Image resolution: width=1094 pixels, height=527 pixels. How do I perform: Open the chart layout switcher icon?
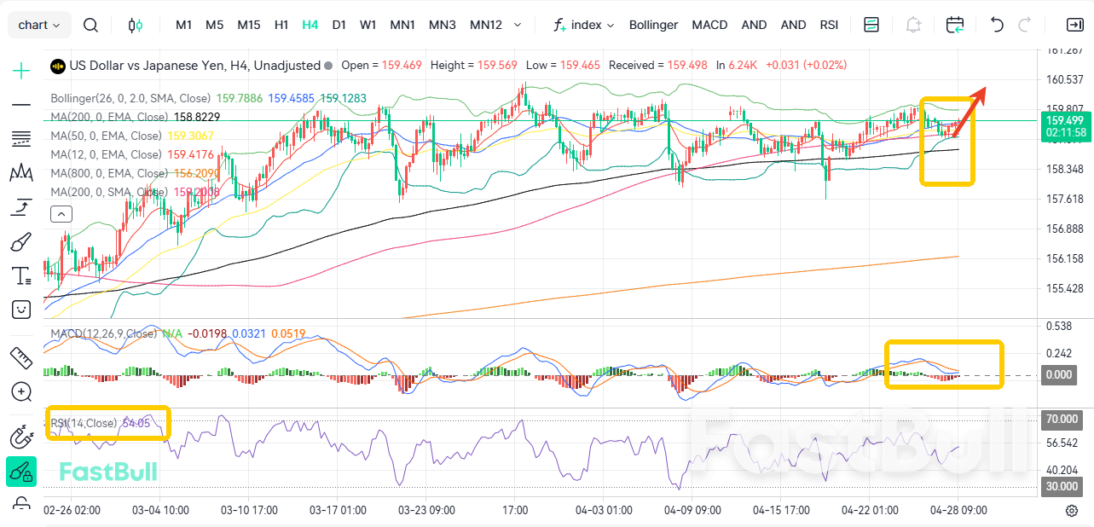pos(871,25)
